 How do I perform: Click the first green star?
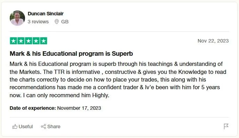tap(14, 41)
